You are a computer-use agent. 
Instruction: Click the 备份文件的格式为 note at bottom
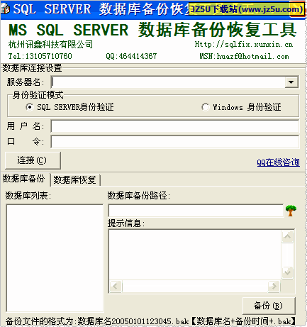[150, 321]
